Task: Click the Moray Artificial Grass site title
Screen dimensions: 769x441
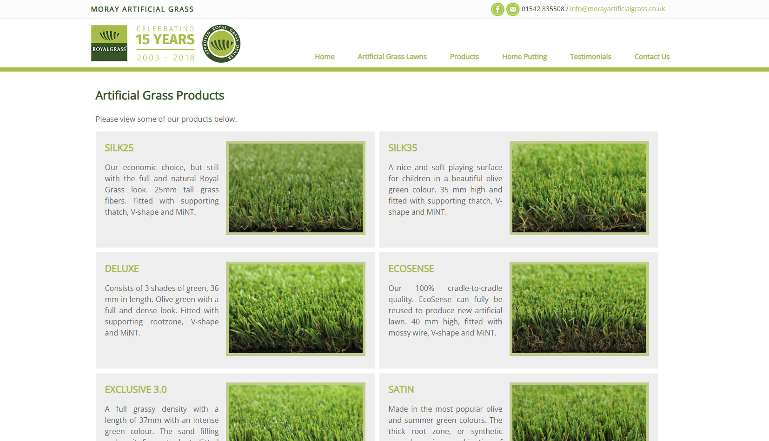Action: 142,9
